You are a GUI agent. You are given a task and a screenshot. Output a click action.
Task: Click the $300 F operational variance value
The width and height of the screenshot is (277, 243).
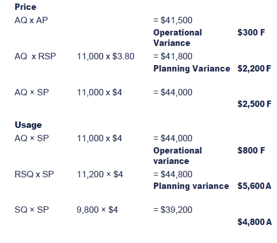point(251,33)
